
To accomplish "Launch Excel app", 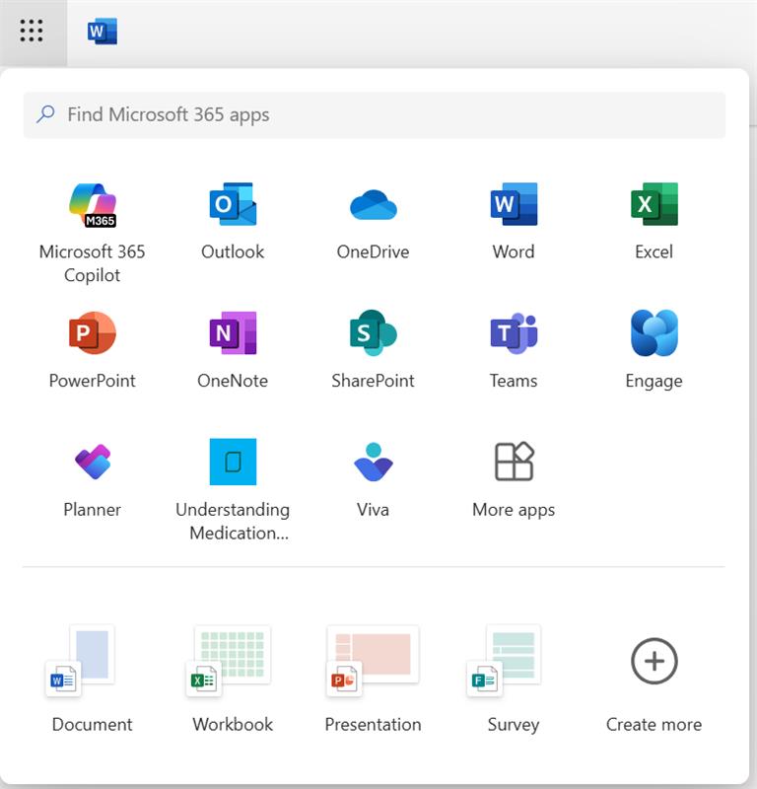I will click(654, 222).
